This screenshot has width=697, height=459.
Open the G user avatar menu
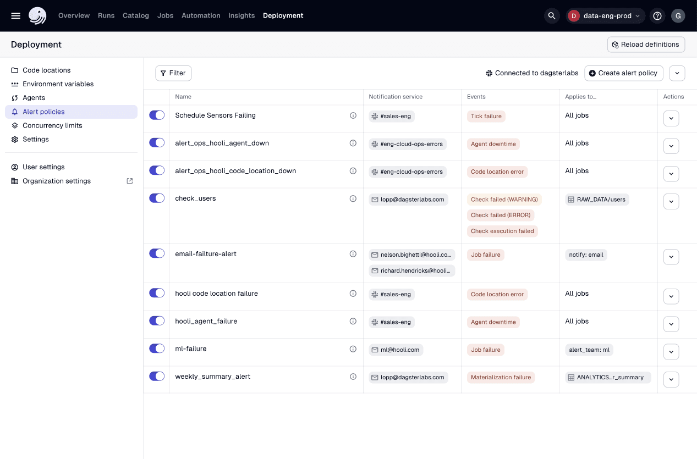678,15
